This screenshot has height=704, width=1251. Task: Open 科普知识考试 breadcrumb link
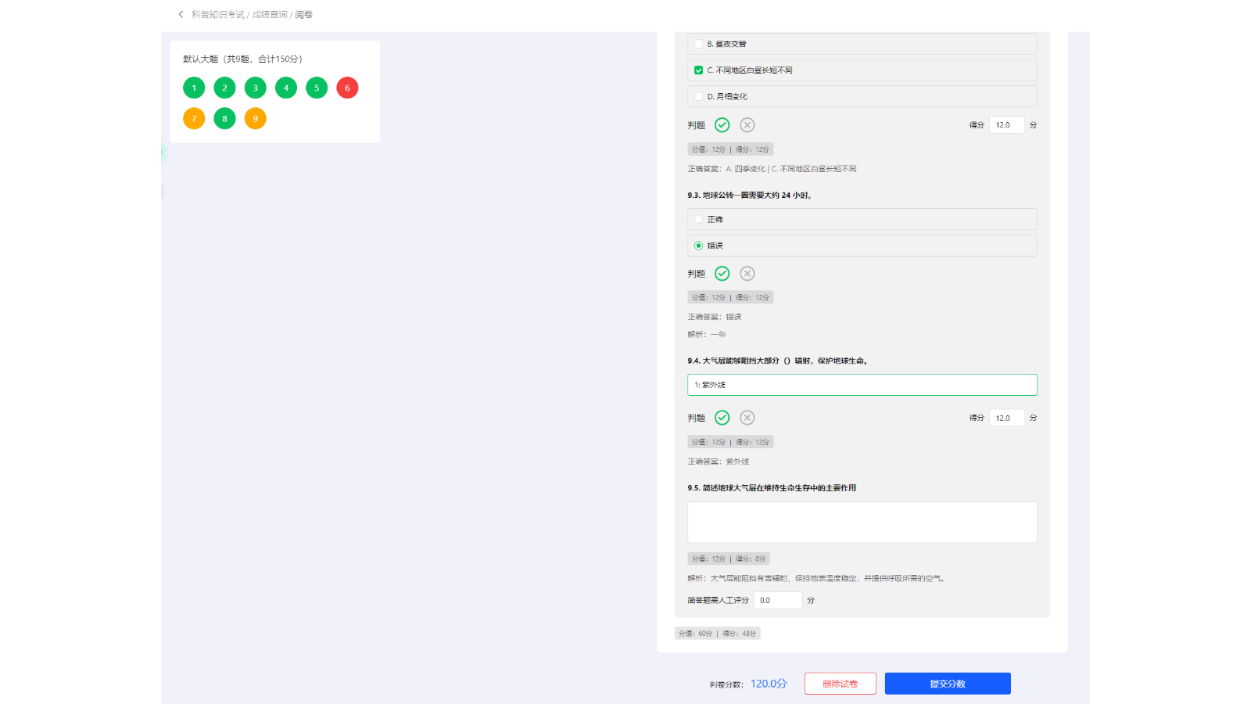pyautogui.click(x=217, y=15)
